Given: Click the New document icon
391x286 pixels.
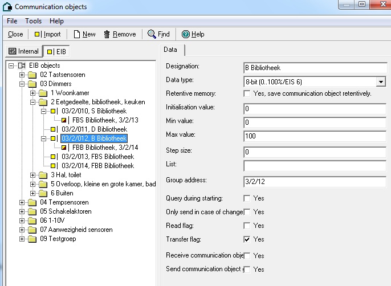Looking at the screenshot, I should (77, 34).
